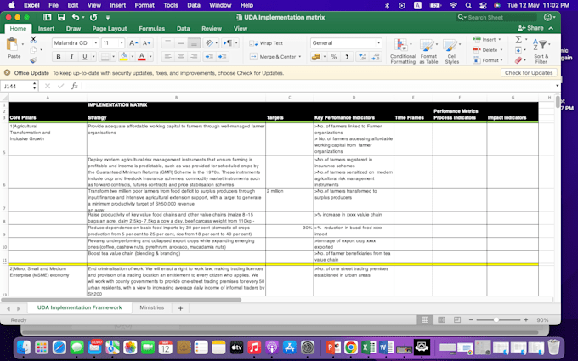The width and height of the screenshot is (578, 361).
Task: Open the Tools menu in menu bar
Action: pyautogui.click(x=171, y=5)
